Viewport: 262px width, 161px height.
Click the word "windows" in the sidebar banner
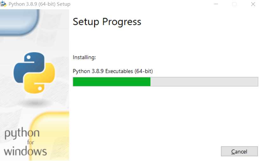[25, 151]
